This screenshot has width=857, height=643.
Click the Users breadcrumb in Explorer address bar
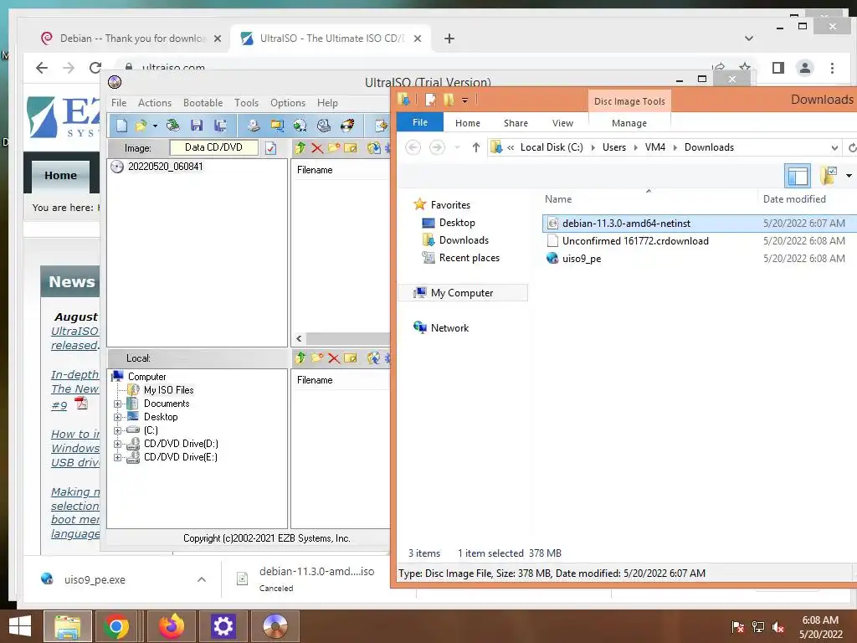pos(613,147)
